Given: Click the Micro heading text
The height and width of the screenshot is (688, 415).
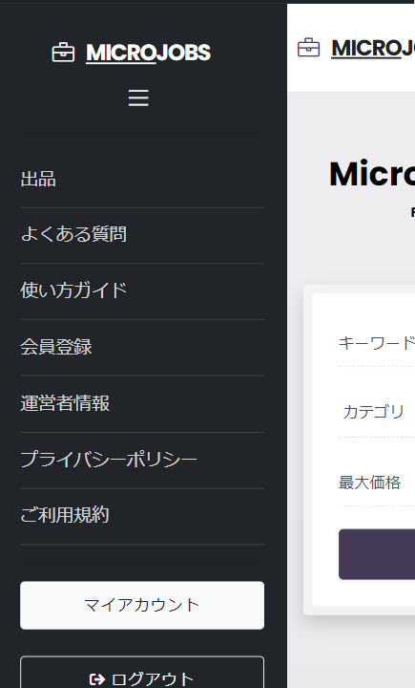Looking at the screenshot, I should pyautogui.click(x=372, y=174).
